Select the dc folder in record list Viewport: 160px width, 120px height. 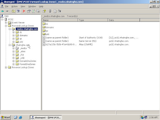(45, 24)
